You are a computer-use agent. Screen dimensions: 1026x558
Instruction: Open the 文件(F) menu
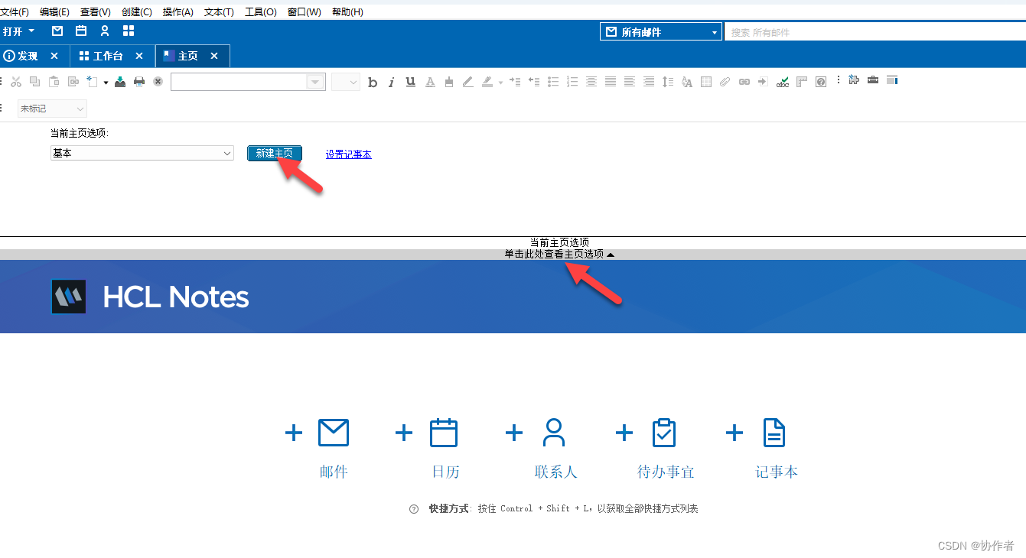(x=15, y=12)
